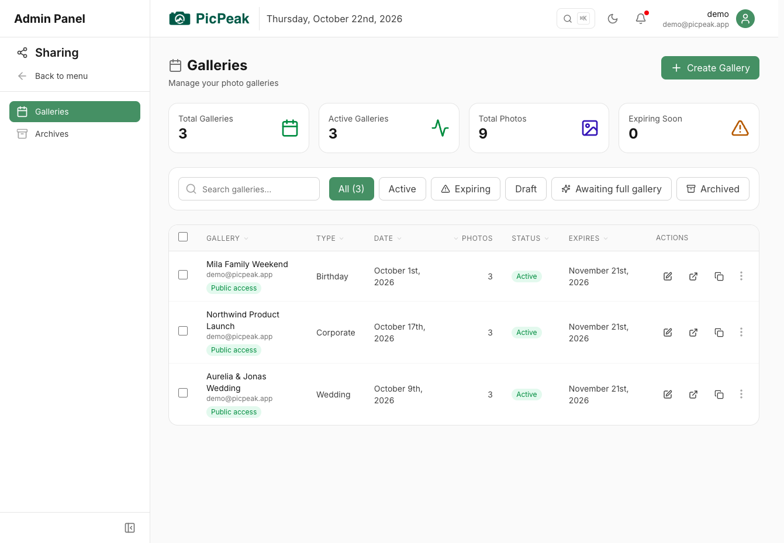Viewport: 784px width, 543px height.
Task: Toggle dark mode with moon icon
Action: tap(613, 19)
